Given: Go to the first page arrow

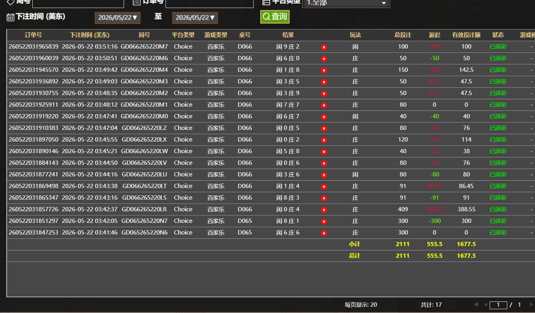Looking at the screenshot, I should [476, 305].
